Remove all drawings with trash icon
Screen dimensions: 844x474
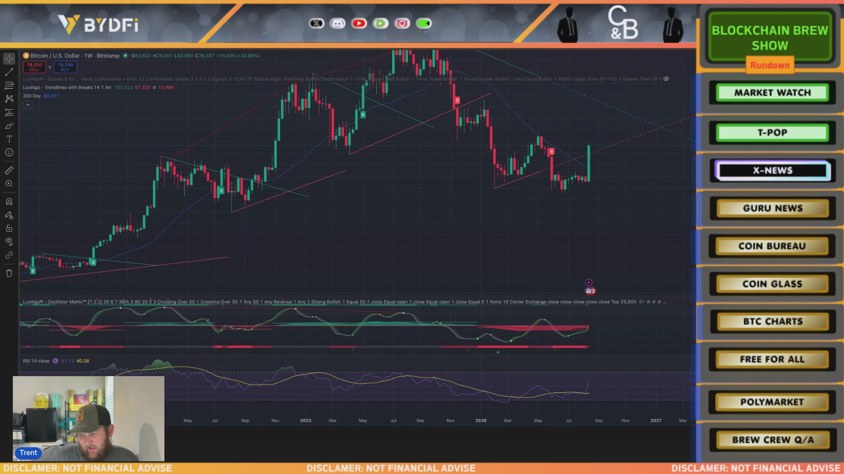click(x=9, y=273)
